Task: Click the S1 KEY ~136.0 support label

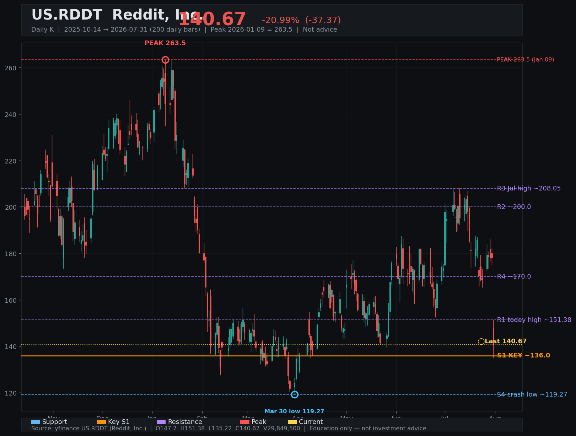Action: point(523,355)
